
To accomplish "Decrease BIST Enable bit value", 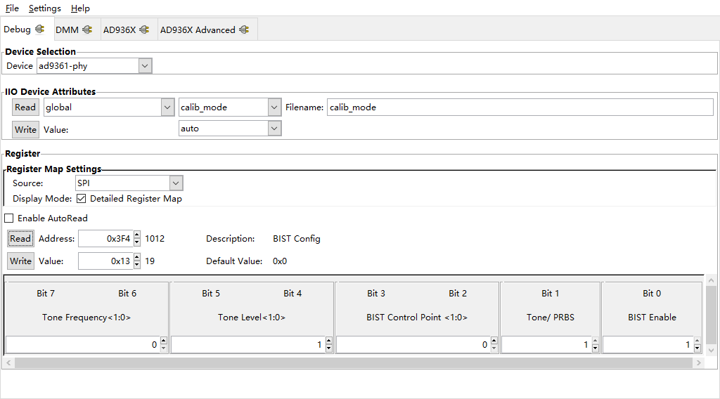I will tap(697, 348).
